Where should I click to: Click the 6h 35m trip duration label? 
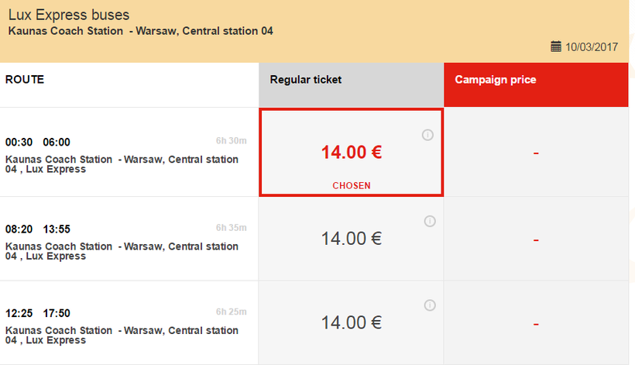[x=231, y=228]
